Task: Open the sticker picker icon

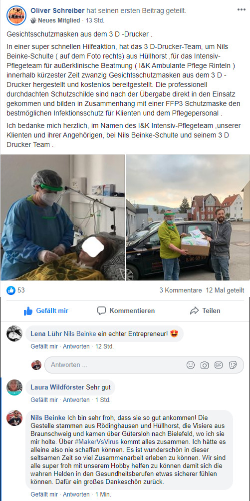Action: (x=233, y=365)
